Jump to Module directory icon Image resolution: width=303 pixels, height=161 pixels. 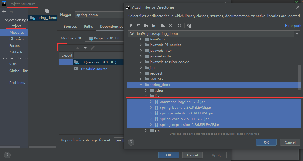click(x=153, y=25)
